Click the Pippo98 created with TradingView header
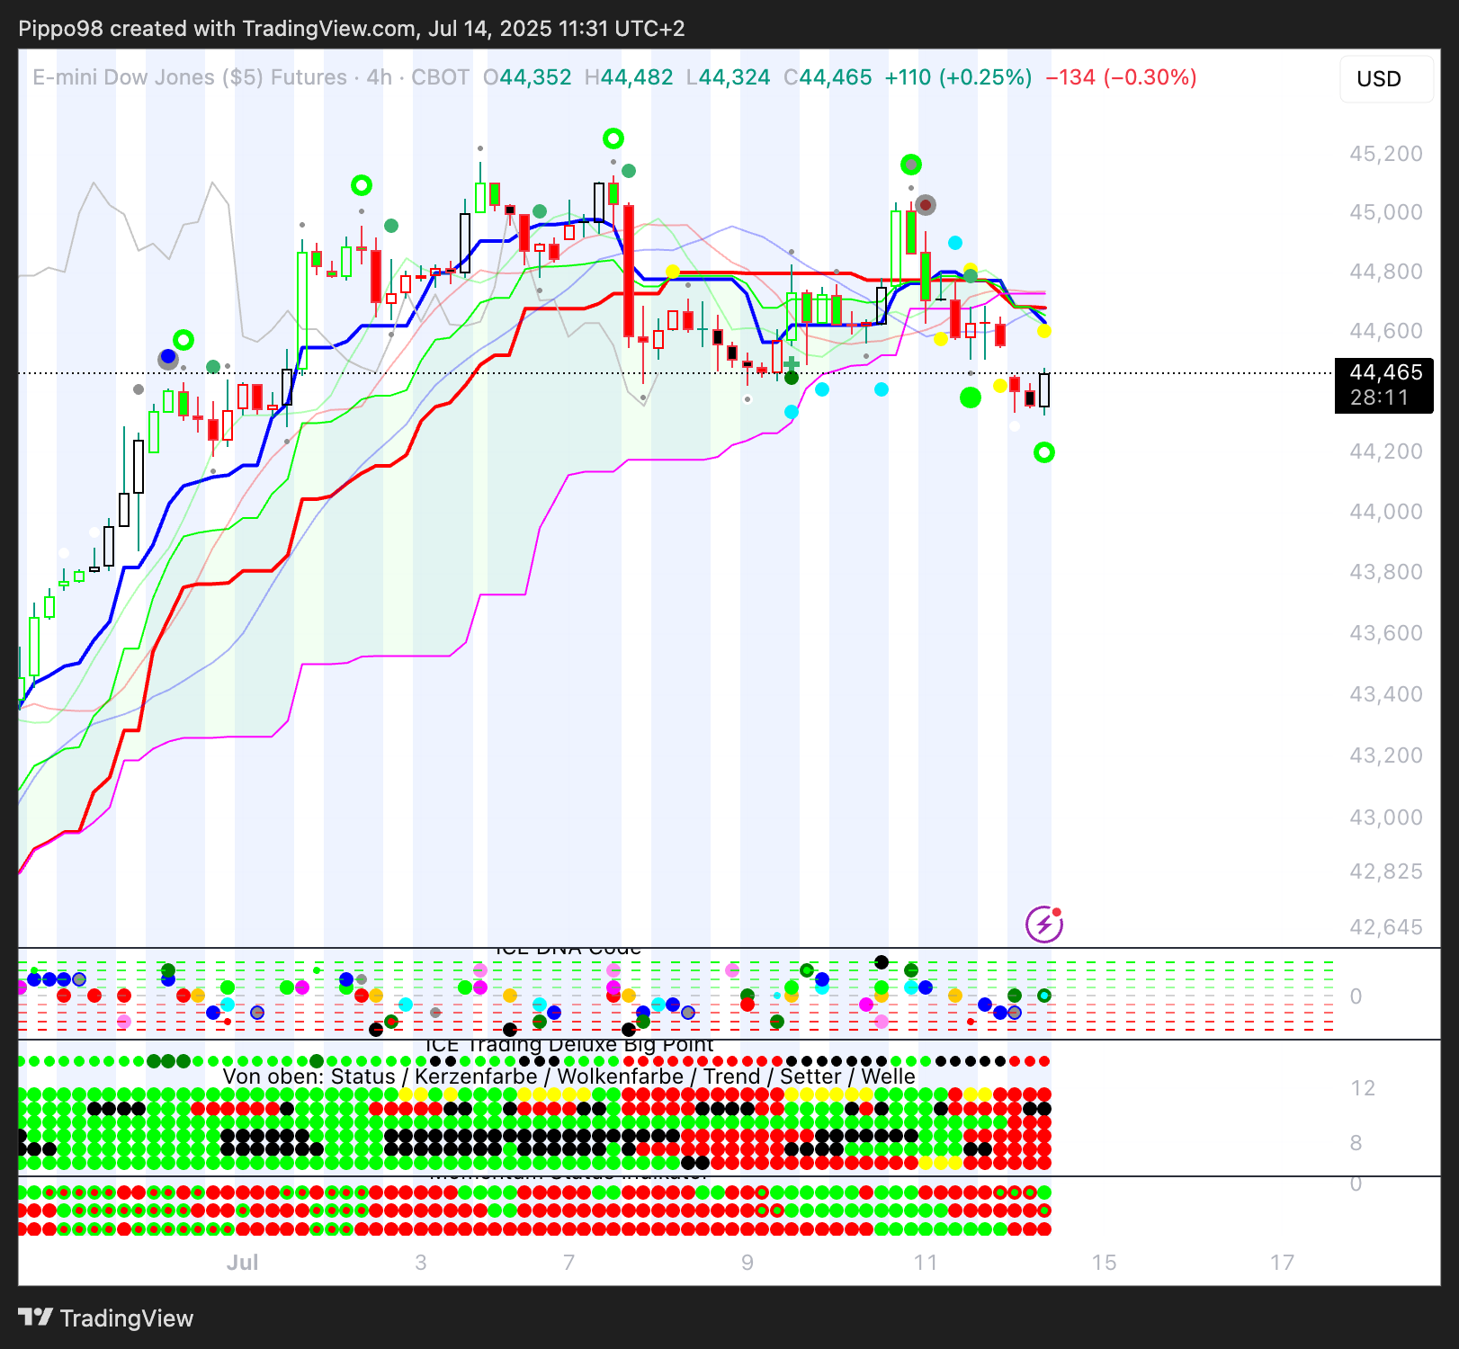 pyautogui.click(x=351, y=29)
